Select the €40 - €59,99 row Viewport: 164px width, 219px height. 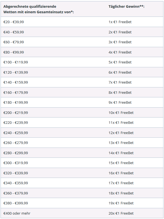(x=82, y=32)
